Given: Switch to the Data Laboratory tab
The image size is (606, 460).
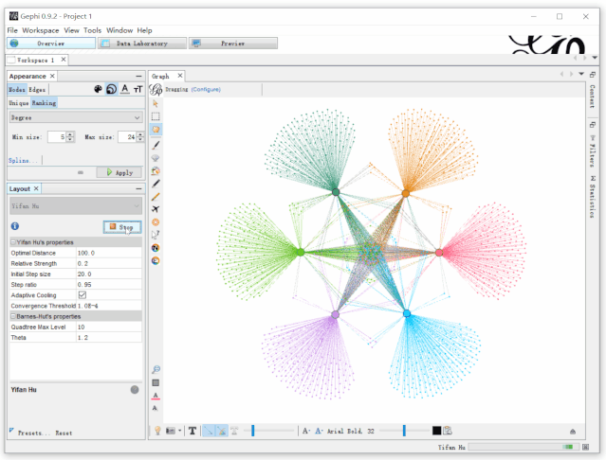Looking at the screenshot, I should coord(142,44).
